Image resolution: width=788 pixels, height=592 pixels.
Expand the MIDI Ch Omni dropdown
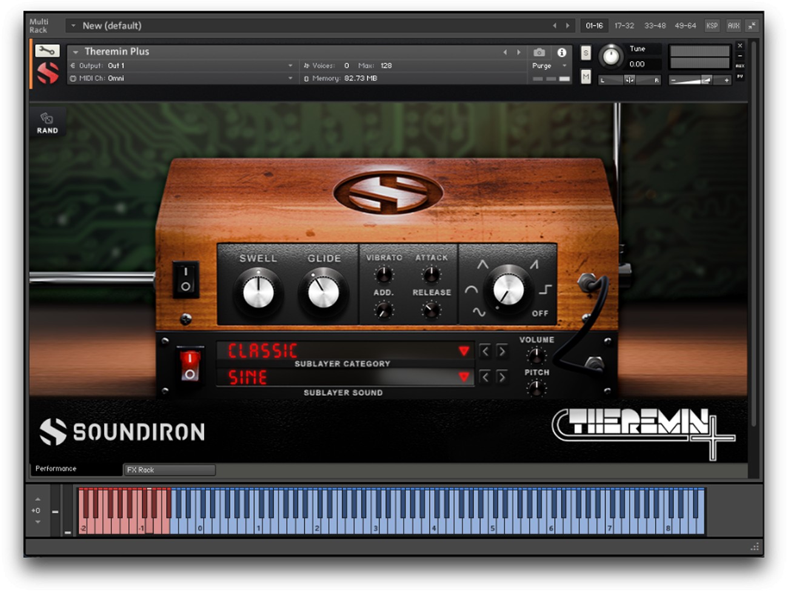click(x=182, y=78)
